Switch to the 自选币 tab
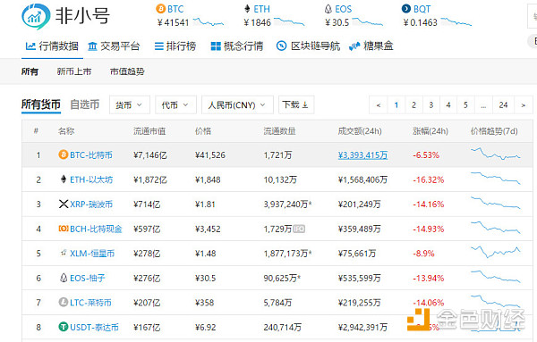Image resolution: width=537 pixels, height=342 pixels. click(x=85, y=104)
